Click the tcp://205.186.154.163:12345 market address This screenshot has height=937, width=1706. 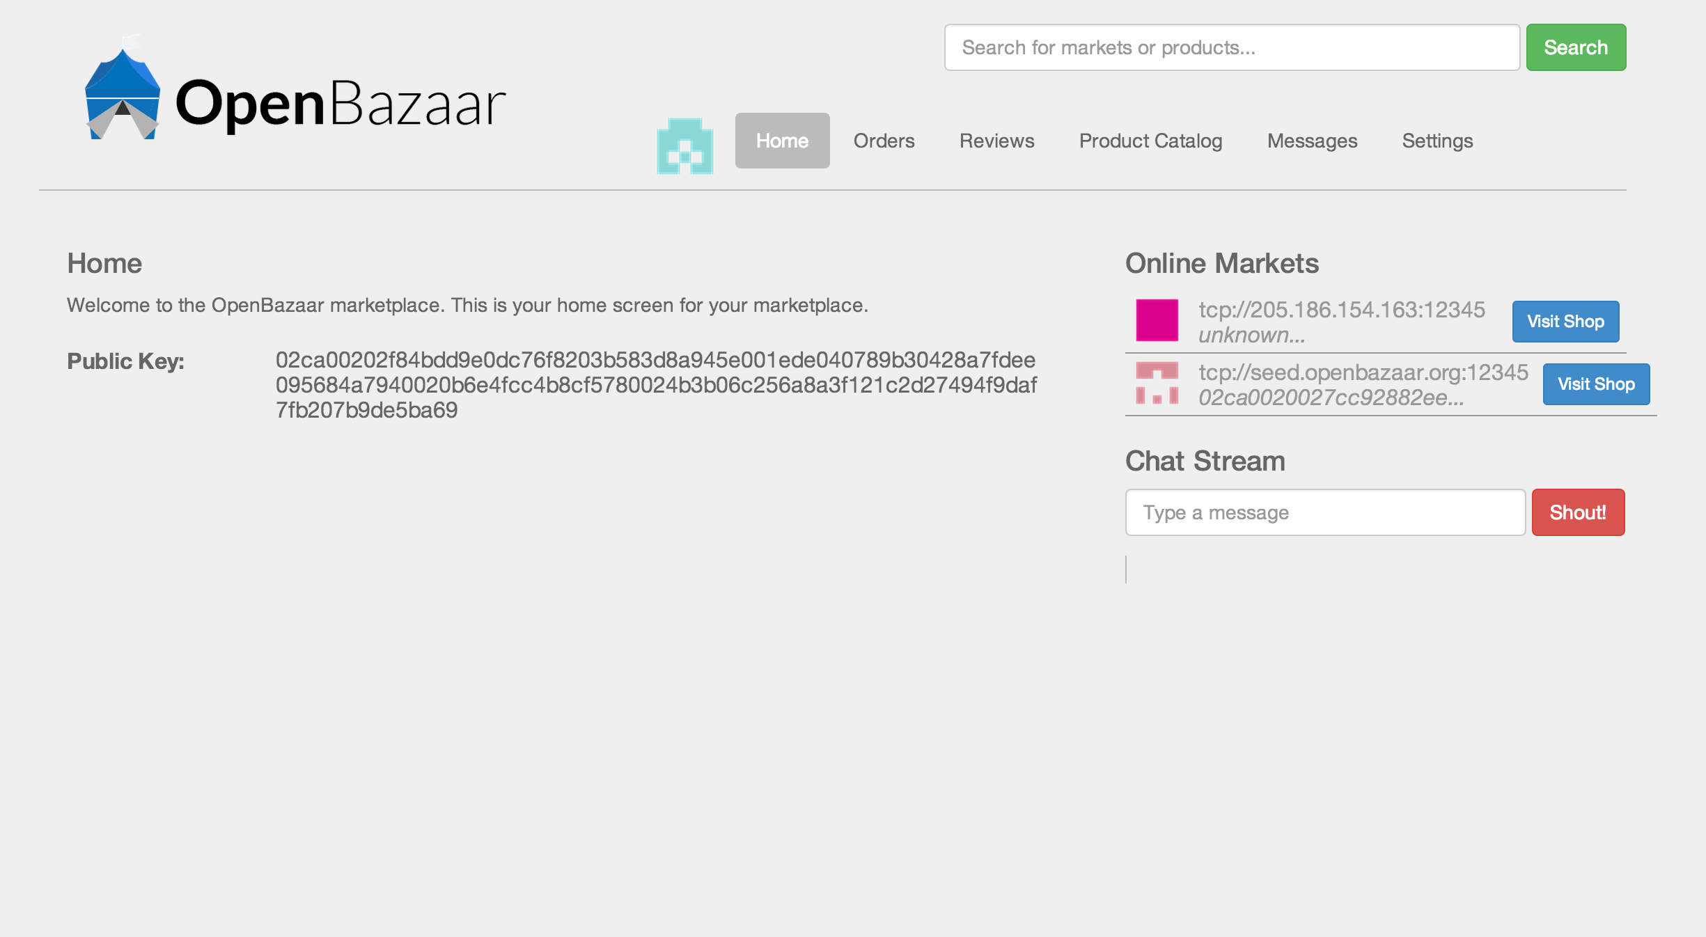1341,310
